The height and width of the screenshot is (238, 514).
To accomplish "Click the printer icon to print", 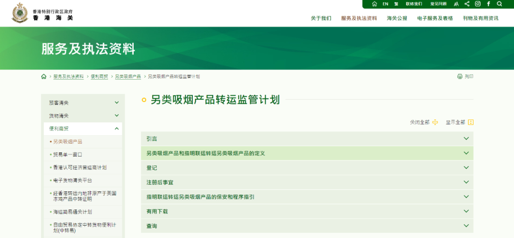I will click(460, 76).
